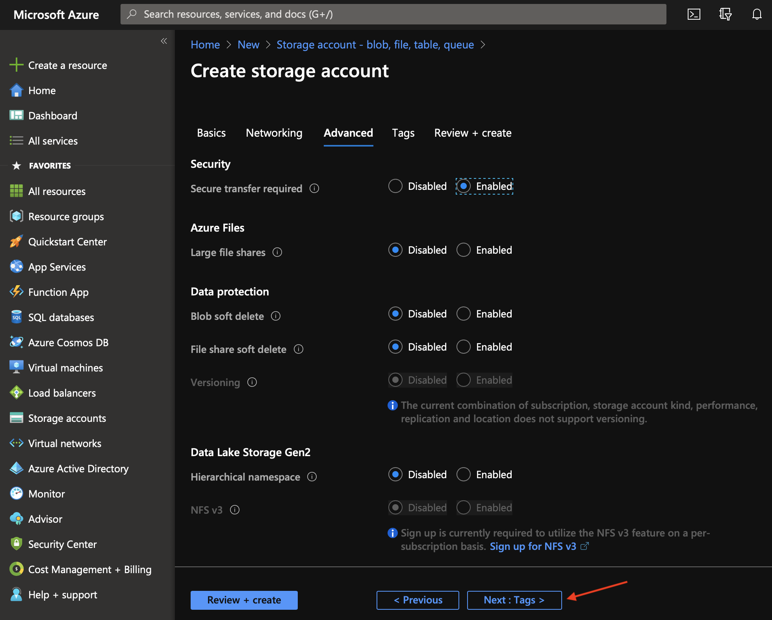The image size is (772, 620).
Task: Click the Azure Active Directory icon
Action: click(16, 468)
